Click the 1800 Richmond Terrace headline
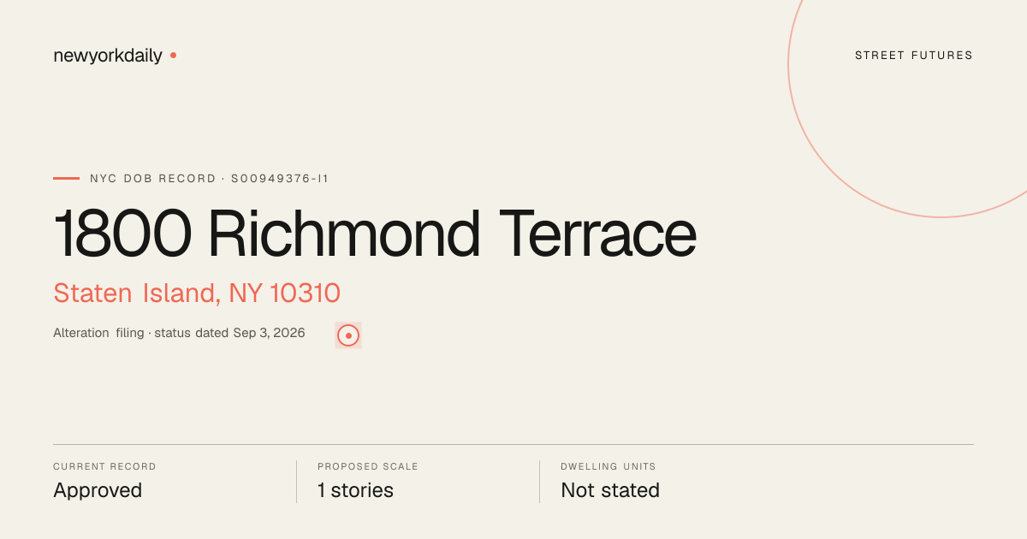Viewport: 1027px width, 539px height. 375,233
